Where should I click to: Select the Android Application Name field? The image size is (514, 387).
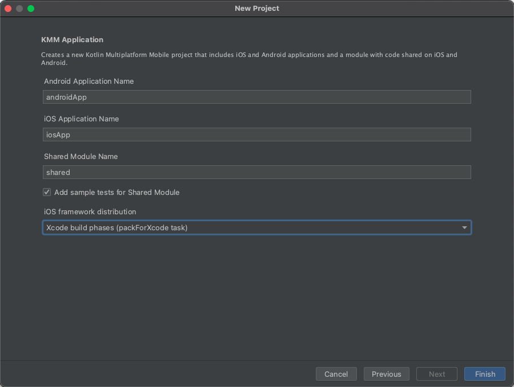pos(257,97)
